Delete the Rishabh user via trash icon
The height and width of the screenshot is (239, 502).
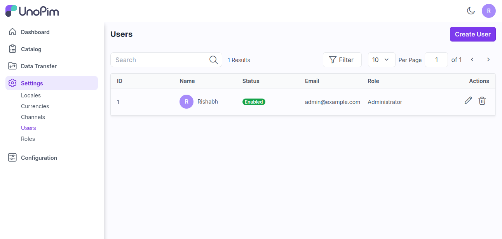[x=482, y=101]
